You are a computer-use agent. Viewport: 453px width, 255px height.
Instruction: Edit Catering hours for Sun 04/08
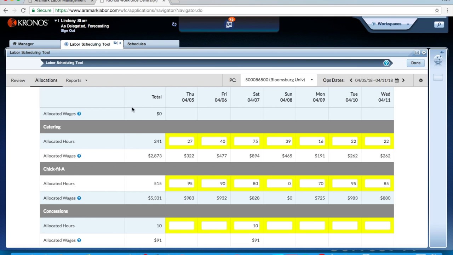280,141
